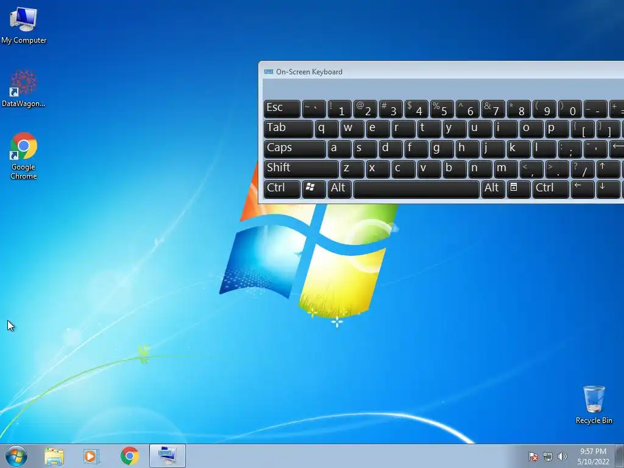Tap the tilde backtick key
The width and height of the screenshot is (624, 468).
tap(314, 108)
